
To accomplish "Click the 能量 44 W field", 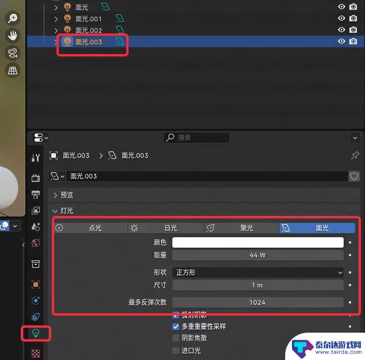I will [x=258, y=255].
